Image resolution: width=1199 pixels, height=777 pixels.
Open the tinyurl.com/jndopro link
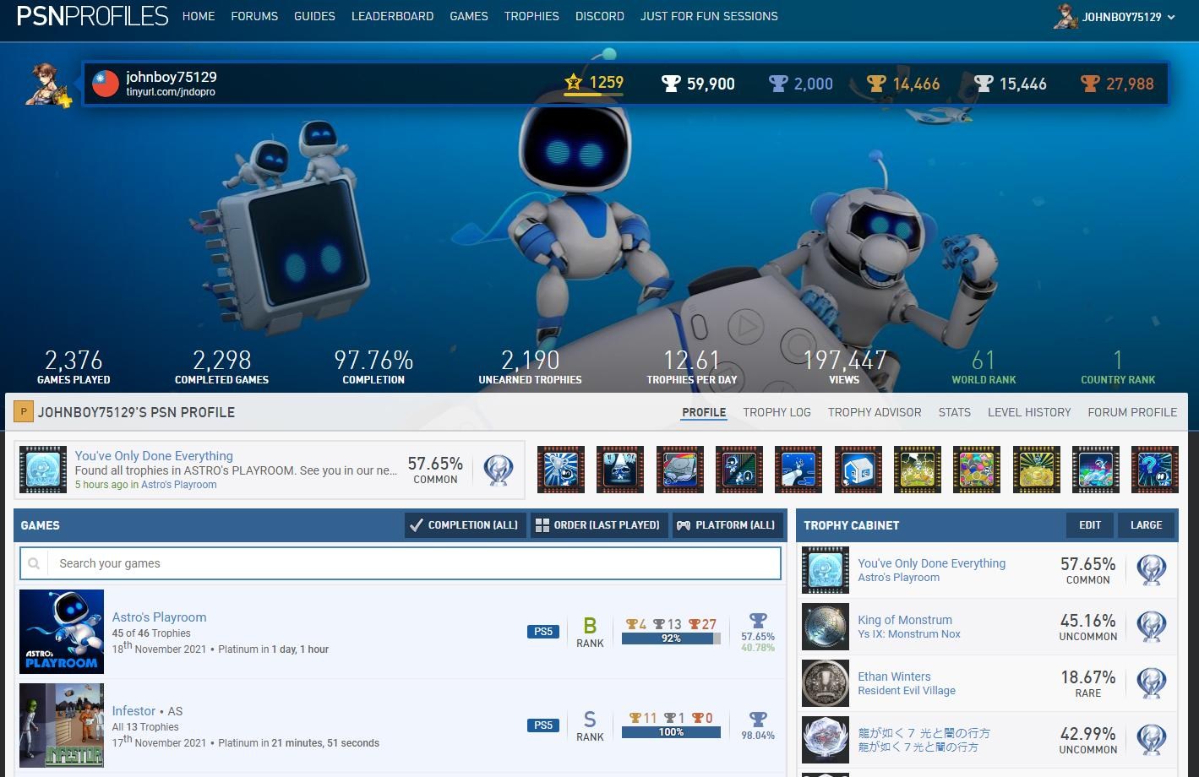171,92
